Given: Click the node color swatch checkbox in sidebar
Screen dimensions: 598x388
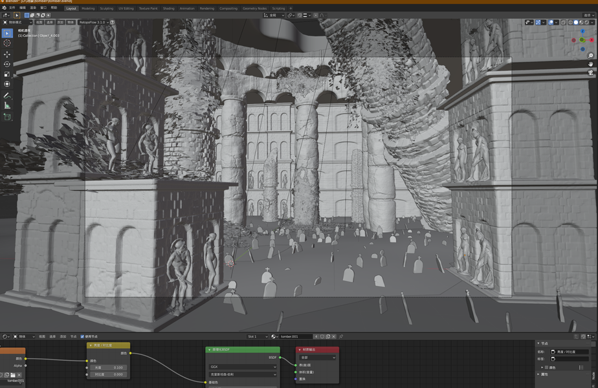Looking at the screenshot, I should [x=546, y=367].
